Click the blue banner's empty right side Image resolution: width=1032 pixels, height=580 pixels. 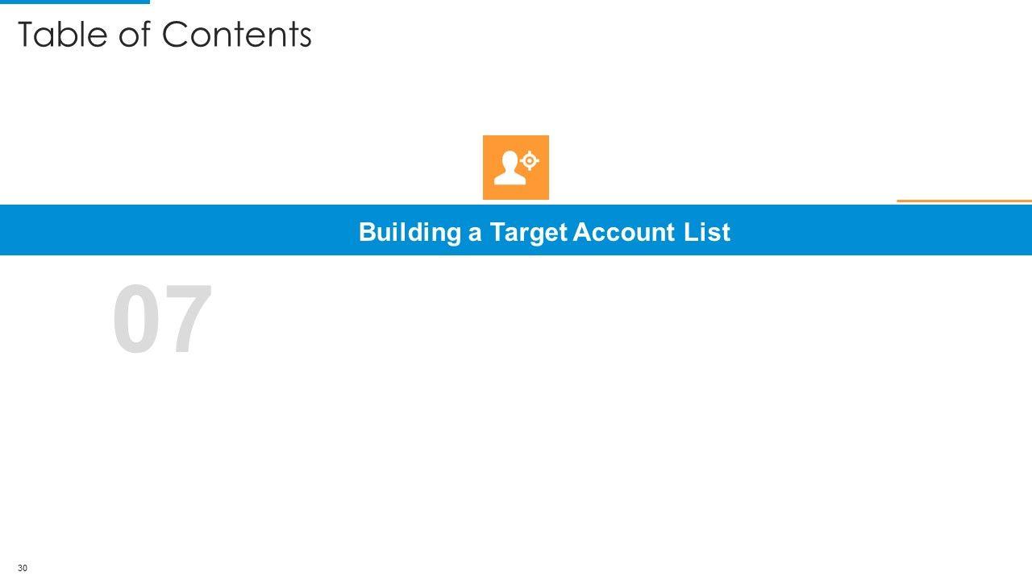point(887,230)
